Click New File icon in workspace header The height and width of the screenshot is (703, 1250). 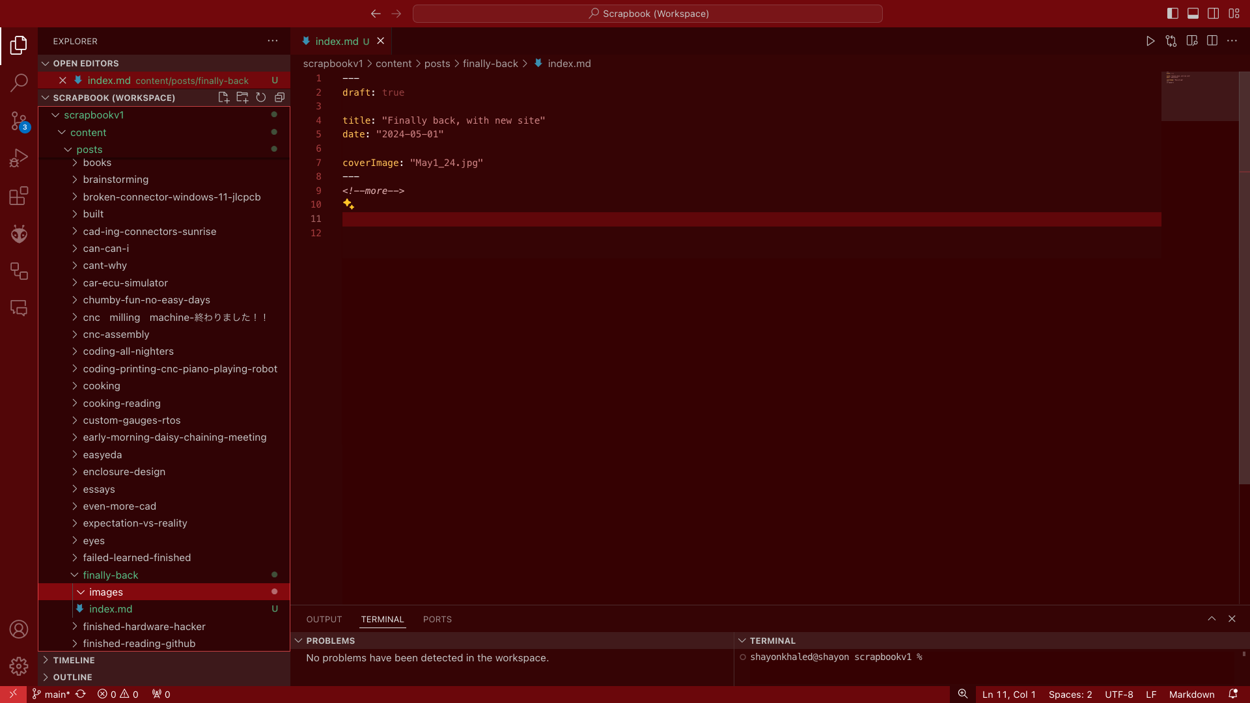[x=223, y=98]
